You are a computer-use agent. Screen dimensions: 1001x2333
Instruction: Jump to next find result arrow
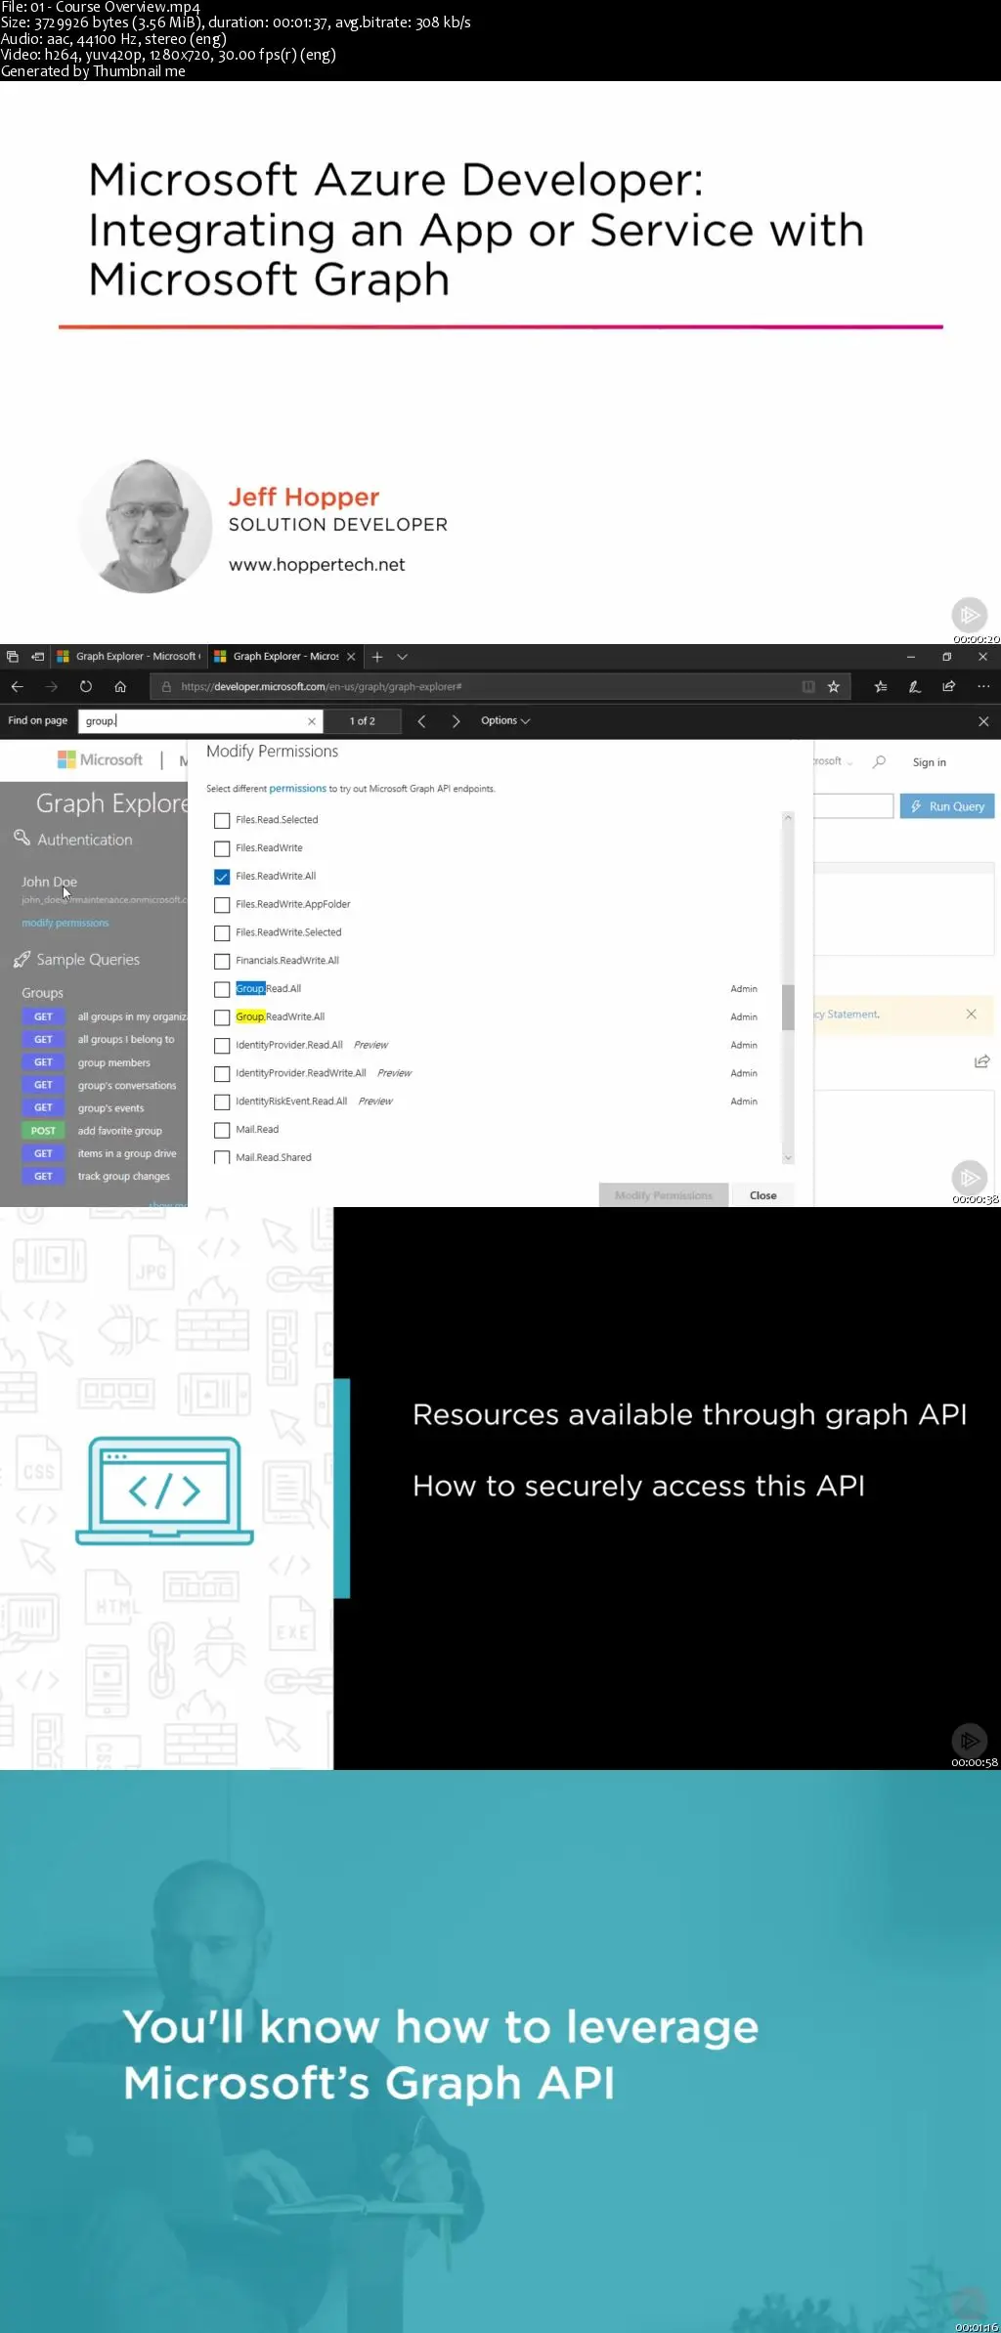pyautogui.click(x=456, y=721)
